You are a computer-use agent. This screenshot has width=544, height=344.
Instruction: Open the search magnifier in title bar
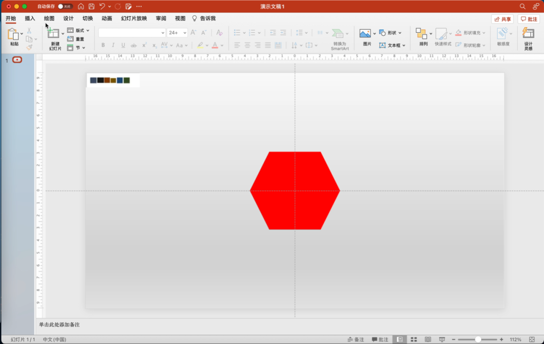tap(522, 6)
